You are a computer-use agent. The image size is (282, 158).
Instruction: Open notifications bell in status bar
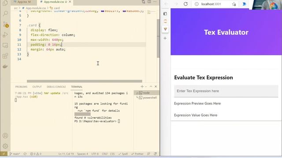[155, 154]
